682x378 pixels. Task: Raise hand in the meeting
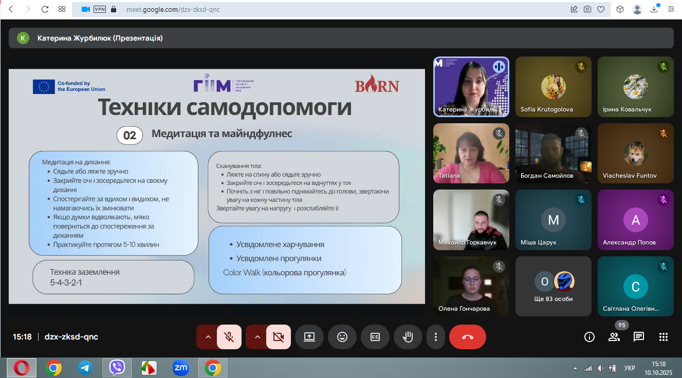coord(408,337)
